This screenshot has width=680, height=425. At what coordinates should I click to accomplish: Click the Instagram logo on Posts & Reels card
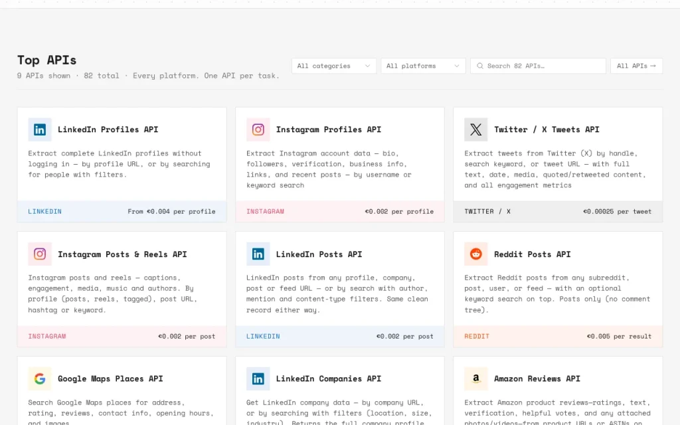[40, 254]
